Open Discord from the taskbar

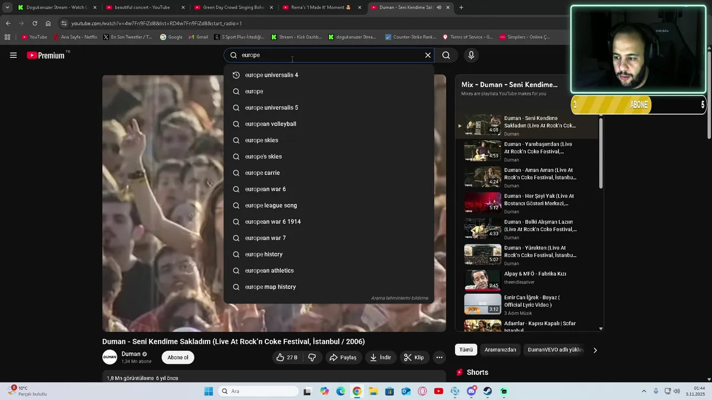click(x=472, y=391)
